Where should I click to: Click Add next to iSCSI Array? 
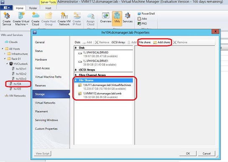click(132, 42)
